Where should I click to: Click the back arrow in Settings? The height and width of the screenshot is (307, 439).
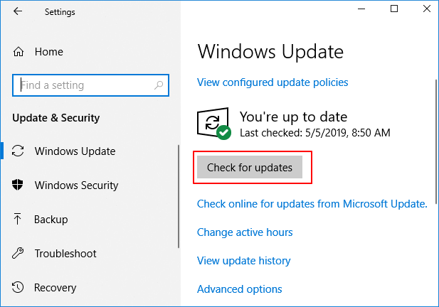[x=17, y=12]
